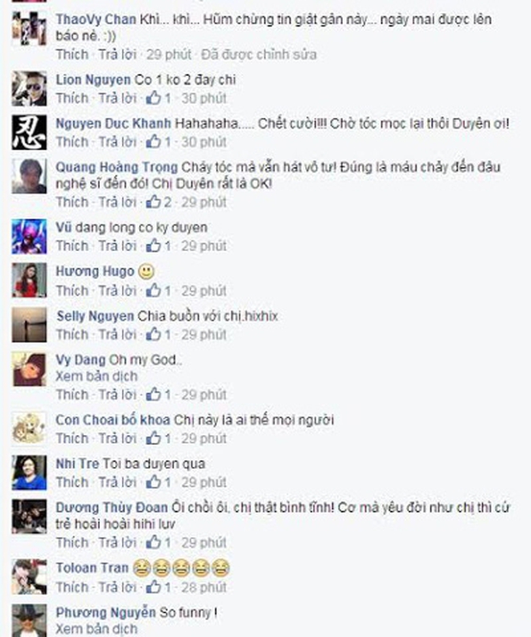Open the Nguyen Duc Khanh kanji avatar
This screenshot has height=637, width=531.
29,132
